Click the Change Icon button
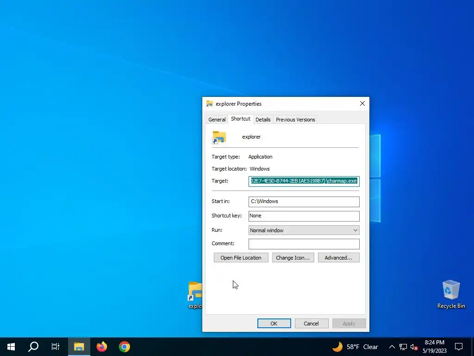This screenshot has width=474, height=356. pyautogui.click(x=293, y=258)
